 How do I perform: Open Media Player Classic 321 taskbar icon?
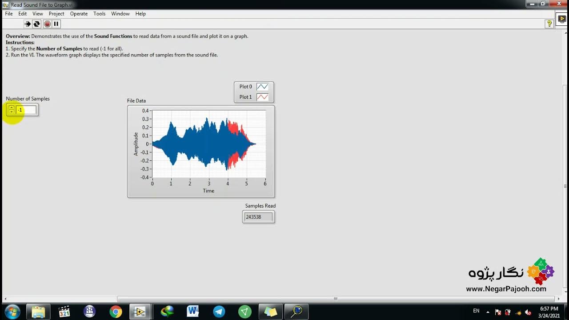(64, 312)
